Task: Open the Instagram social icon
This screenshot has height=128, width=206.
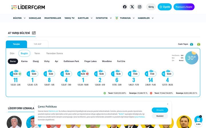Action: (x=140, y=7)
